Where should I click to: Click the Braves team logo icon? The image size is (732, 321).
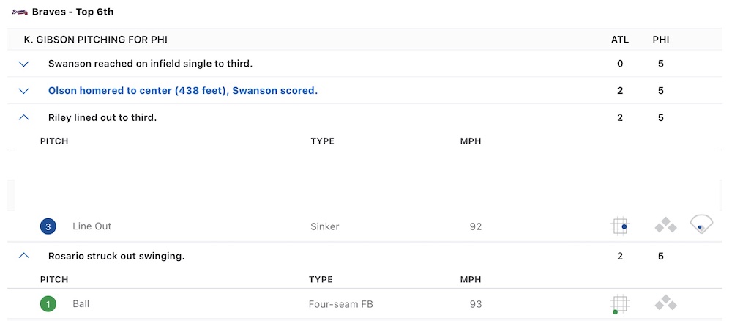point(20,12)
